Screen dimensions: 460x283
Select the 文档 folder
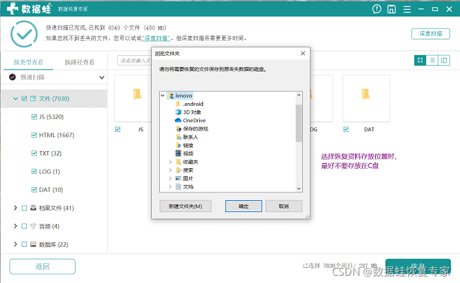[x=184, y=186]
